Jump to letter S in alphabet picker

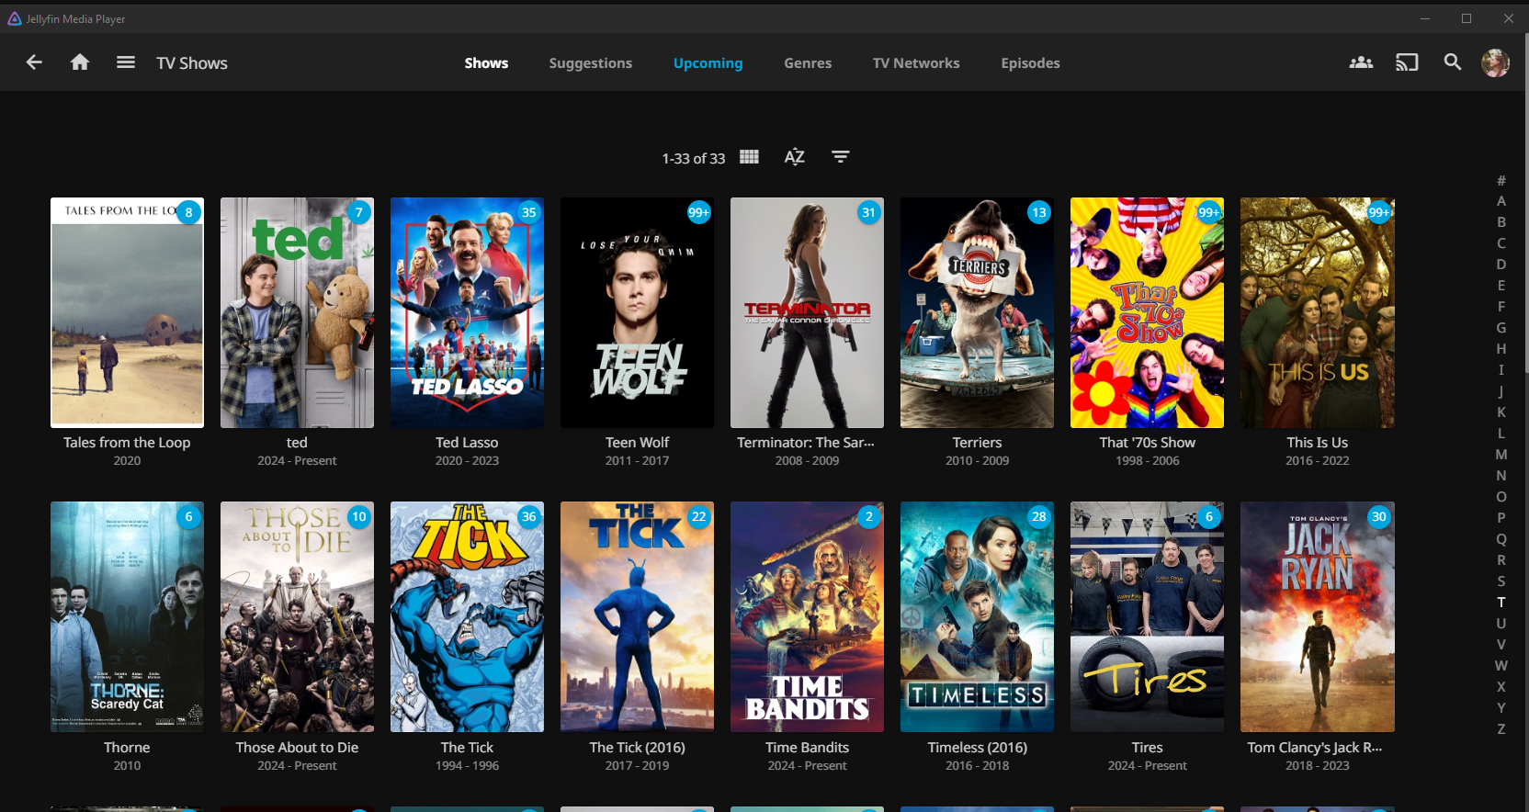pos(1501,581)
